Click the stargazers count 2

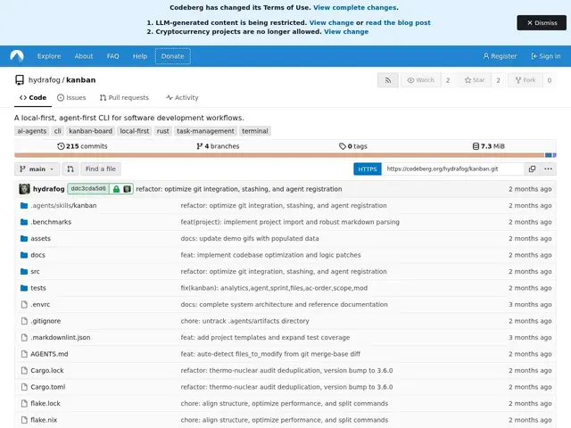point(498,80)
